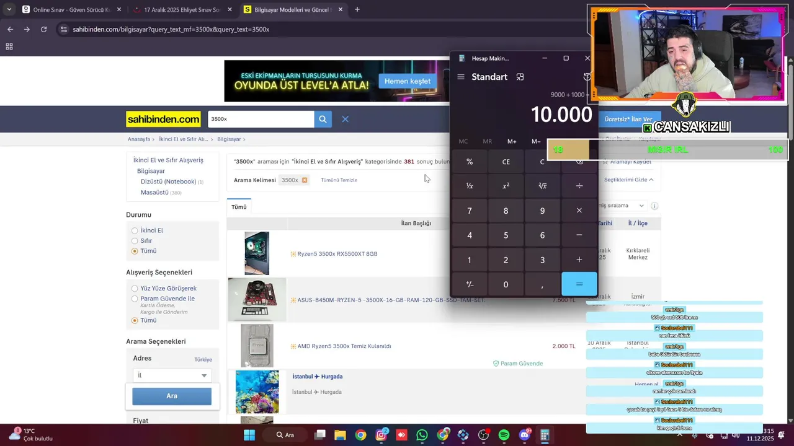Screen dimensions: 794x446
Task: Click the minus key on the calculator
Action: point(579,235)
